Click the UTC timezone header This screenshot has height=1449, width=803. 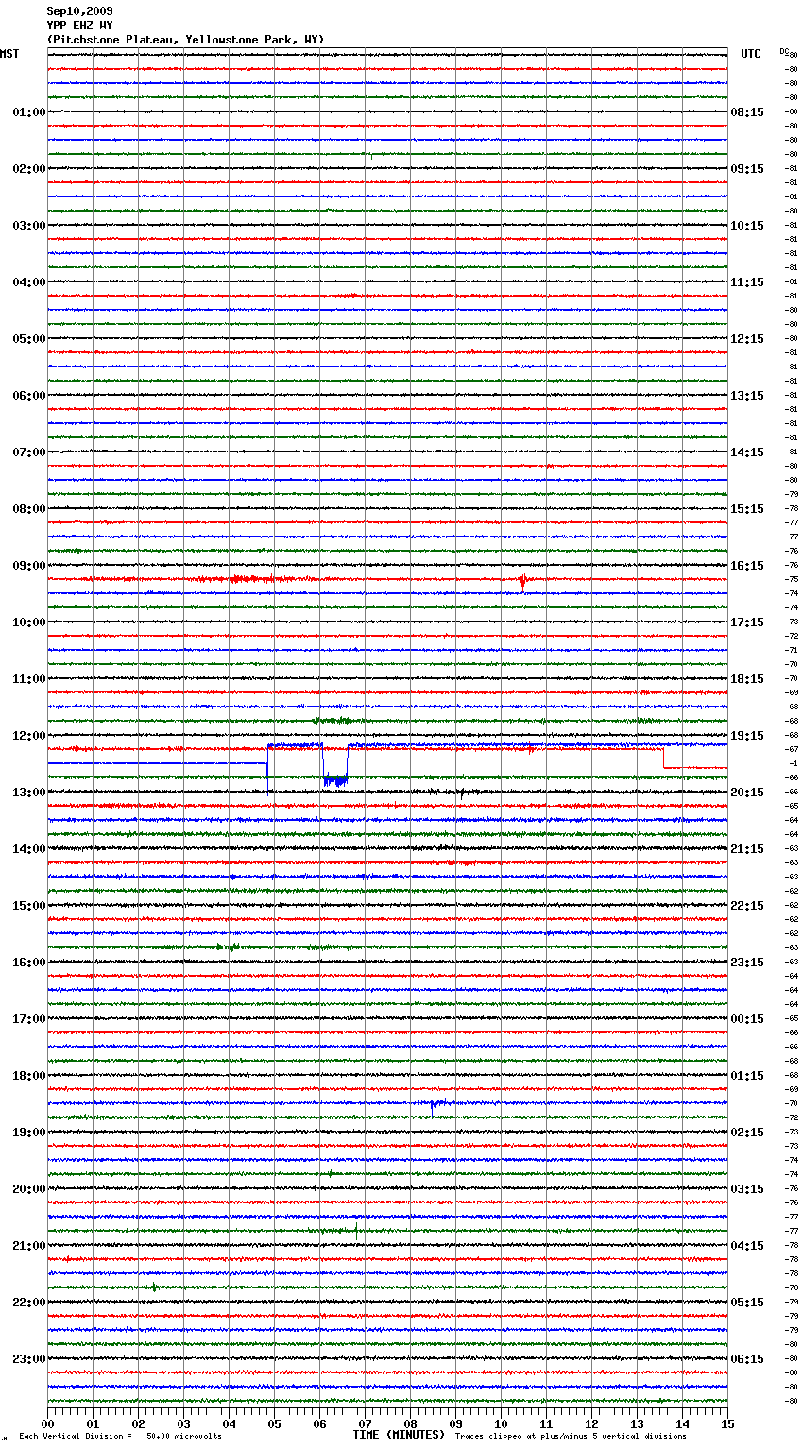(751, 54)
